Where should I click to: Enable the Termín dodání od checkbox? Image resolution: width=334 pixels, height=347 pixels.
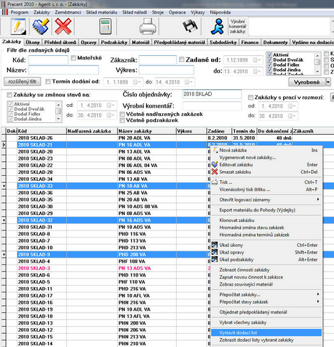48,82
